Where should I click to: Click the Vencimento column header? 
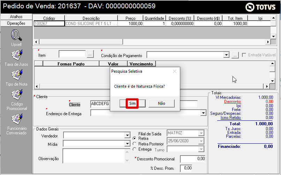[142, 64]
